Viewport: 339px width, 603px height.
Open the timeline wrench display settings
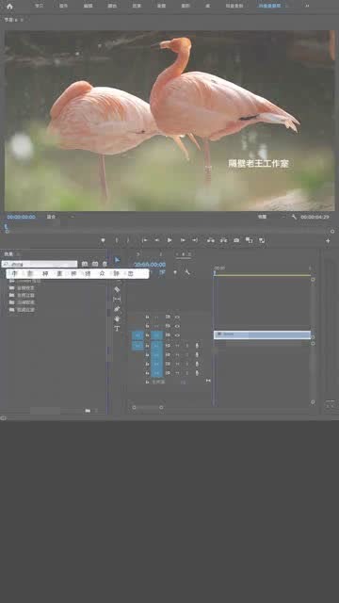click(187, 272)
